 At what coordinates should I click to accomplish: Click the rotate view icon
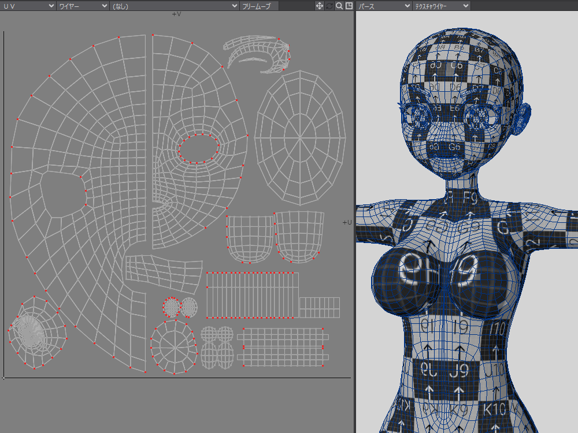(329, 6)
